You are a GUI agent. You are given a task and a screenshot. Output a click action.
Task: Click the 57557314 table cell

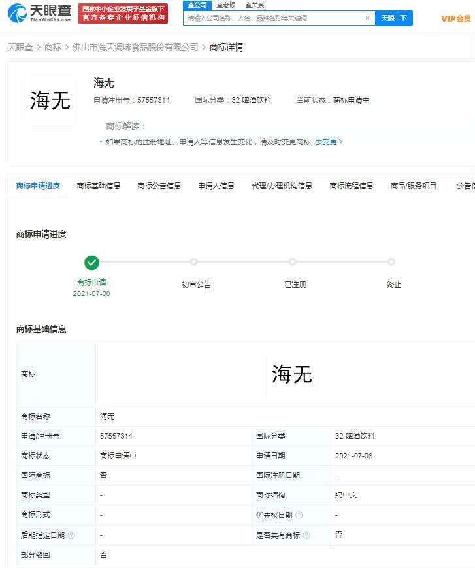pyautogui.click(x=174, y=436)
